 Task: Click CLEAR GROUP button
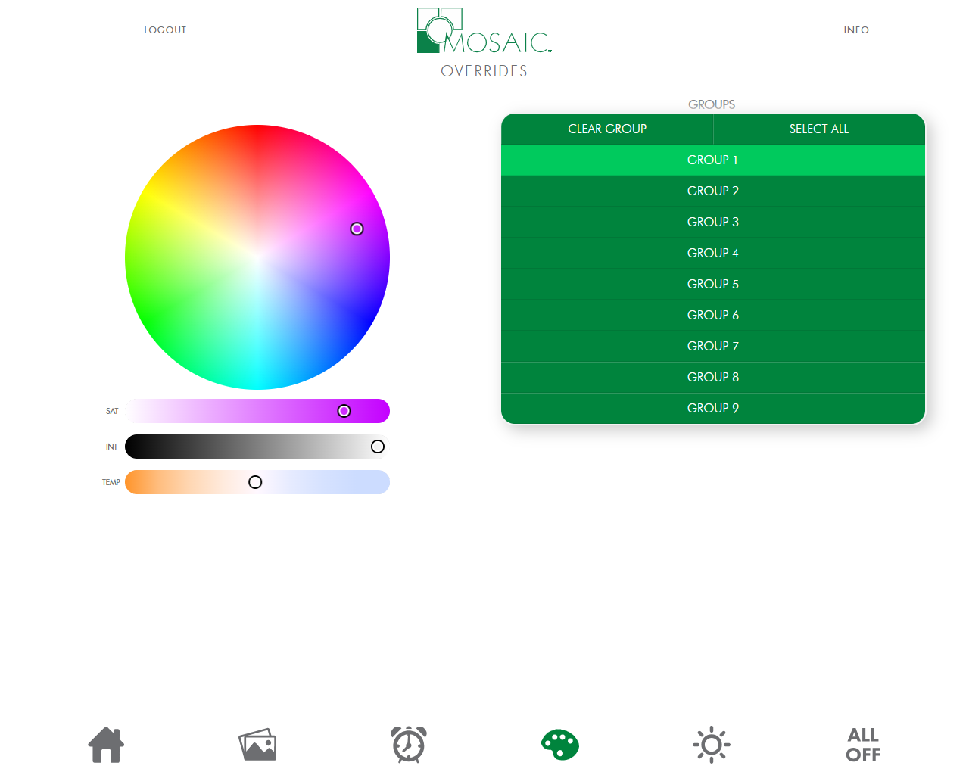tap(607, 129)
